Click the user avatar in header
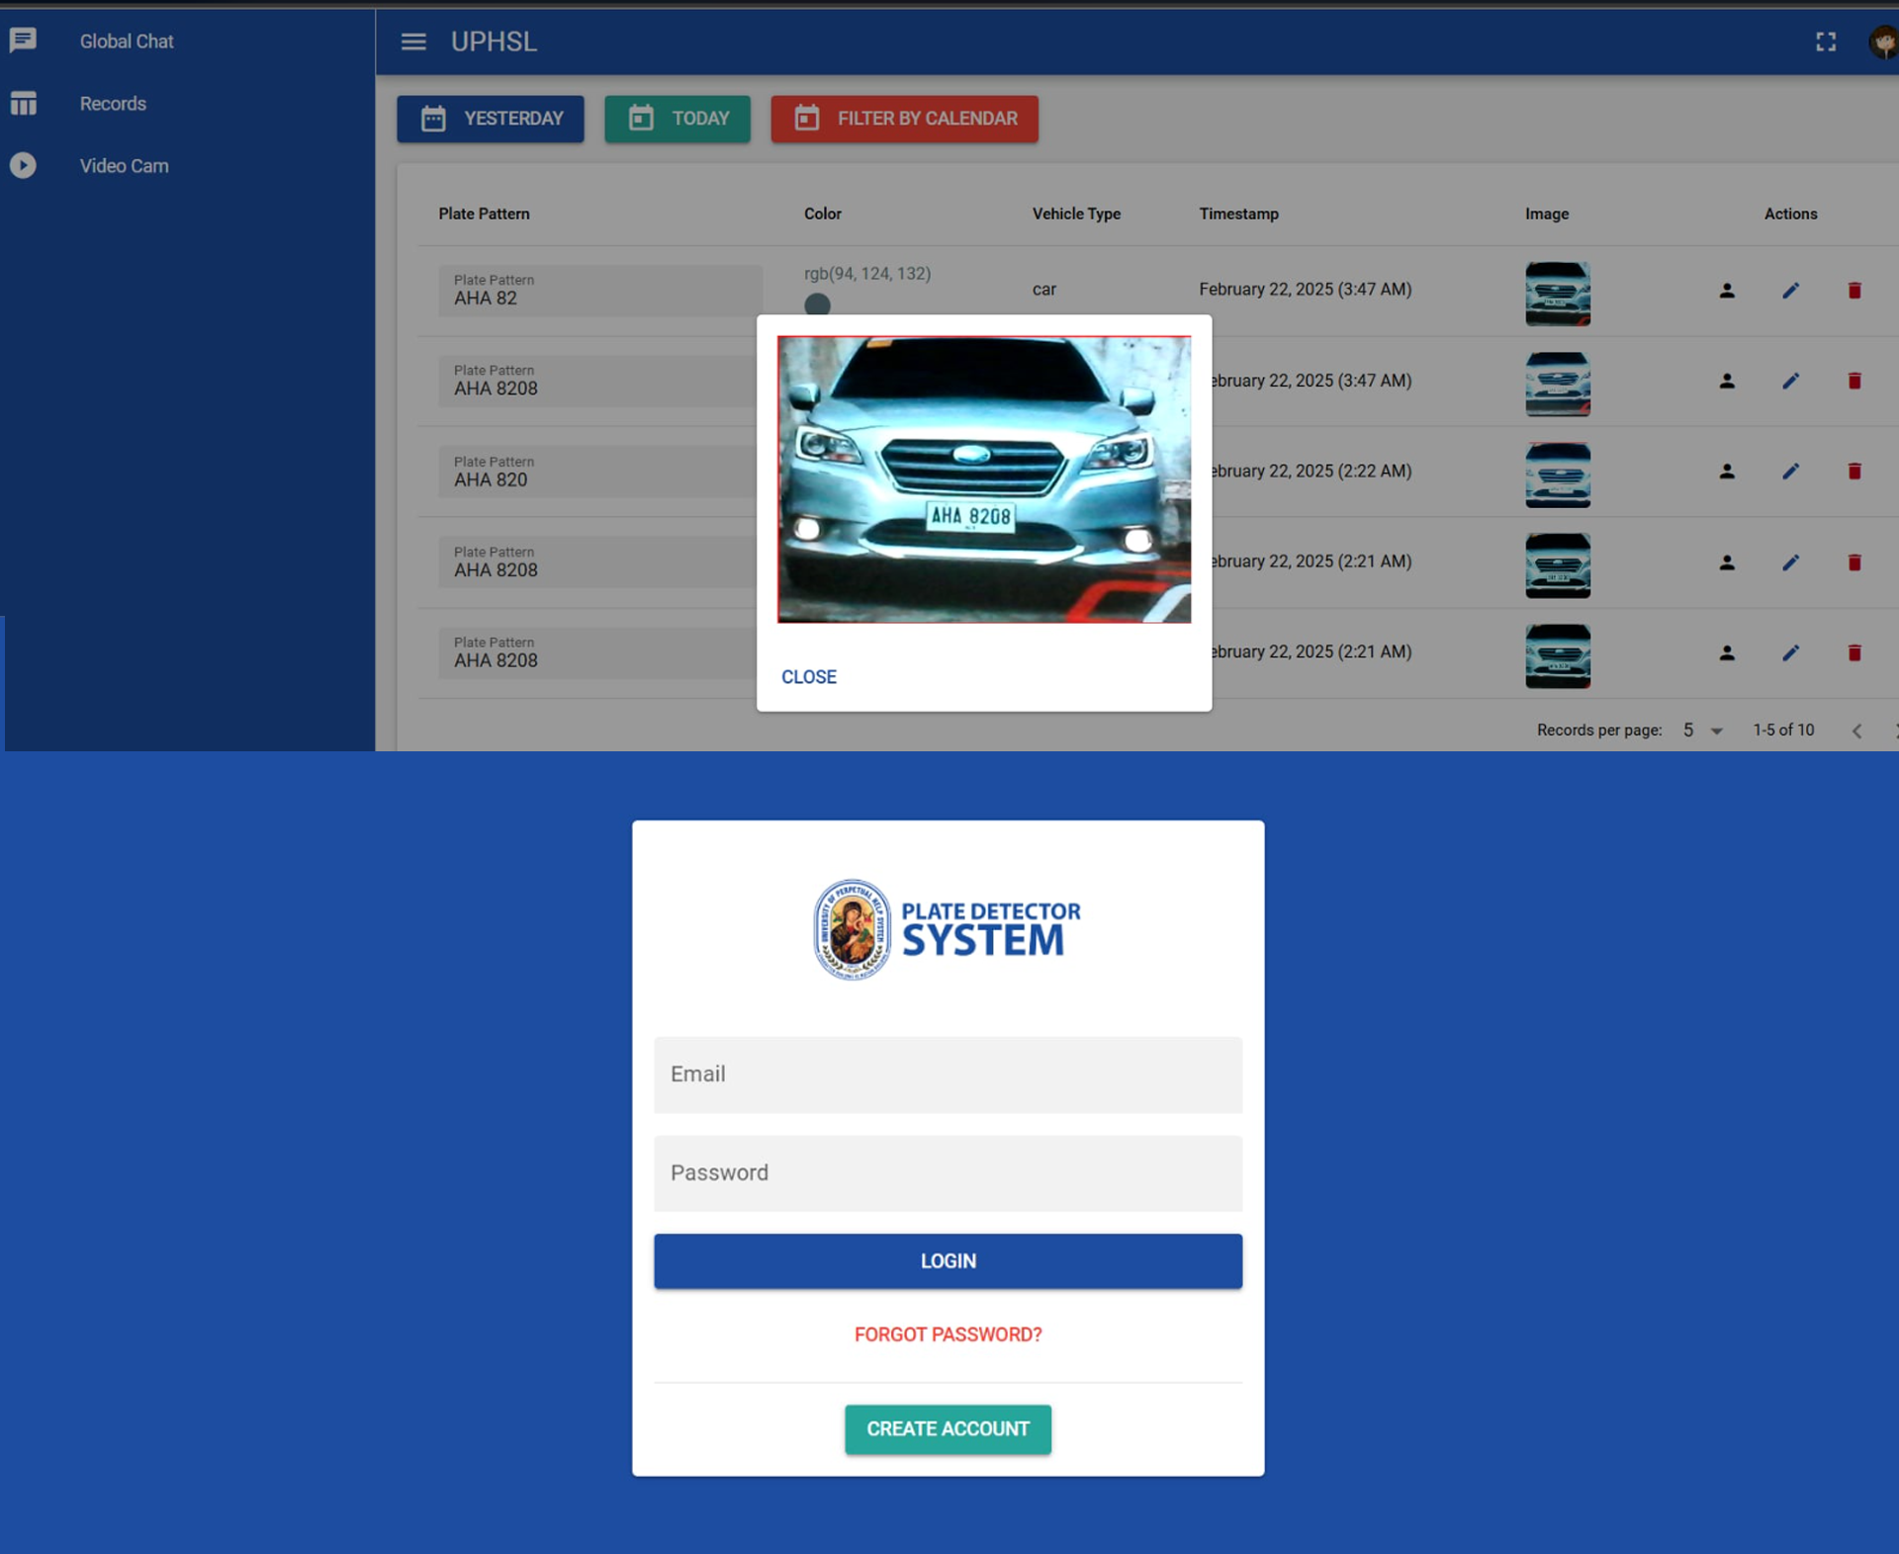Image resolution: width=1899 pixels, height=1554 pixels. click(x=1883, y=43)
